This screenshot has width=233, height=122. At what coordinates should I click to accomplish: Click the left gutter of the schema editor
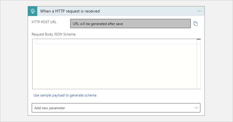point(34,64)
